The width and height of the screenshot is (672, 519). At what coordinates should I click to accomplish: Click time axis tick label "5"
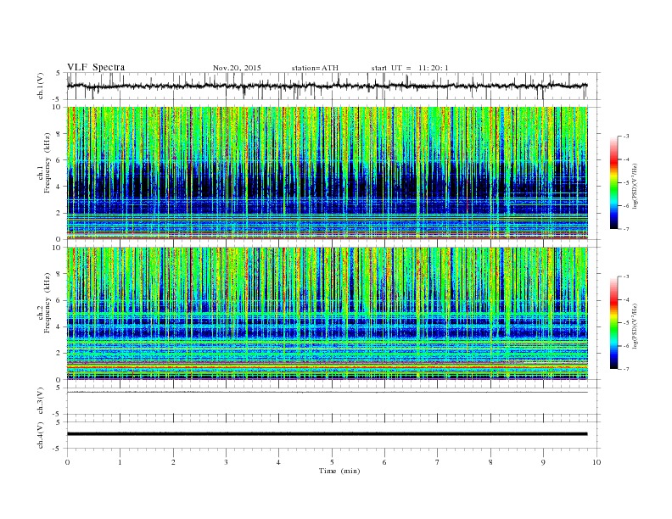[332, 462]
